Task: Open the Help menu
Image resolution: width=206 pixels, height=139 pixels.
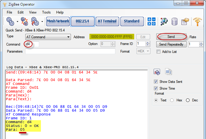Action: coord(60,12)
